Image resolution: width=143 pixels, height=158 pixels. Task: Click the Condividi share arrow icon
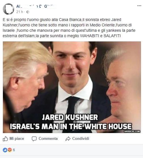pyautogui.click(x=68, y=139)
